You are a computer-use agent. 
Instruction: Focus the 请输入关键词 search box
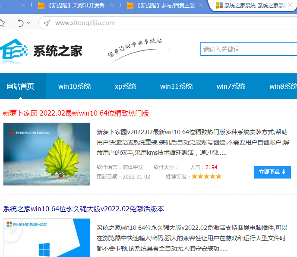(249, 49)
